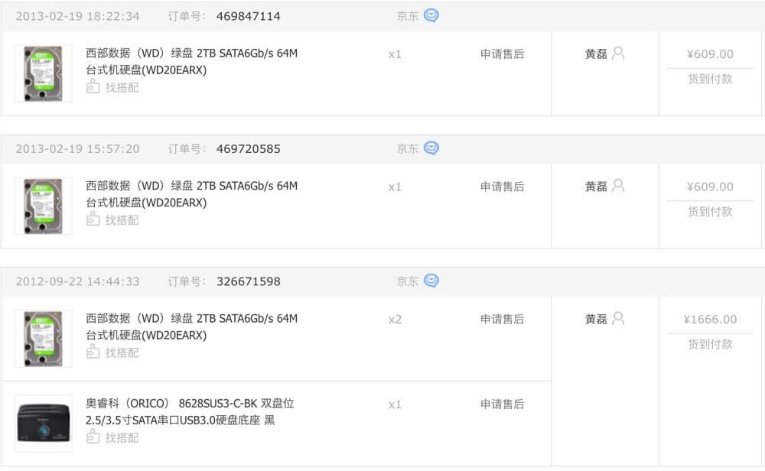The image size is (765, 471).
Task: Open the WD hard drive thumbnail in order 469720585
Action: tap(44, 206)
